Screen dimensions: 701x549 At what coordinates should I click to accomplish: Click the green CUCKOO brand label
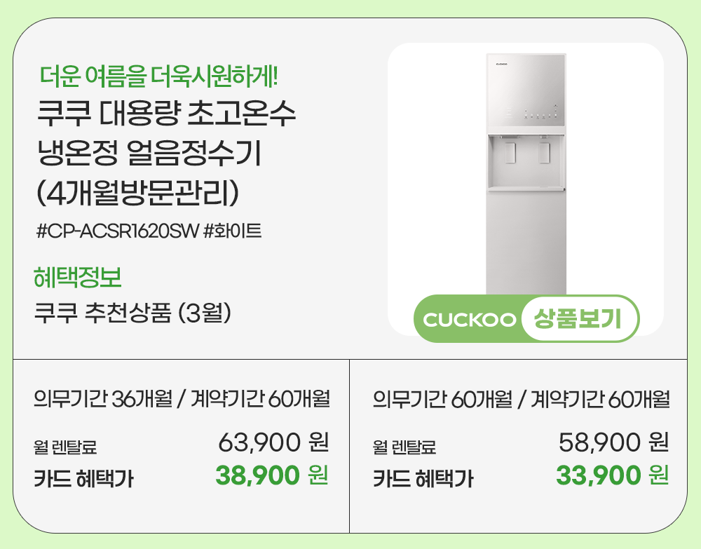click(x=470, y=320)
